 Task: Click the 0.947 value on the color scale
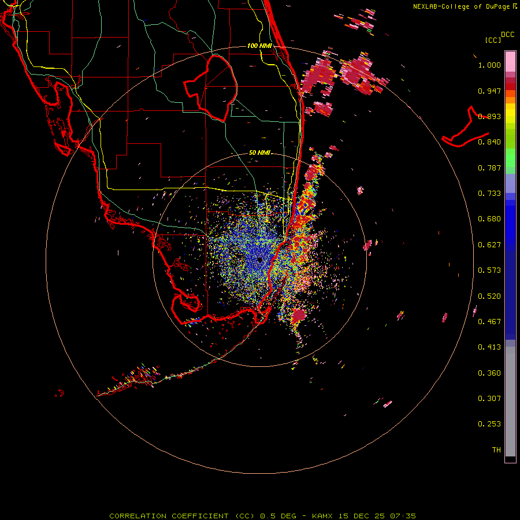[489, 91]
